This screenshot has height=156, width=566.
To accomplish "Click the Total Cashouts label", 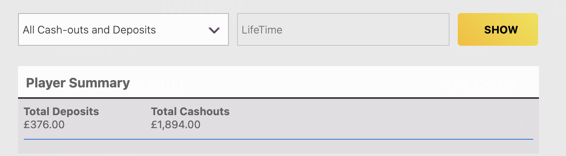I will (x=190, y=111).
